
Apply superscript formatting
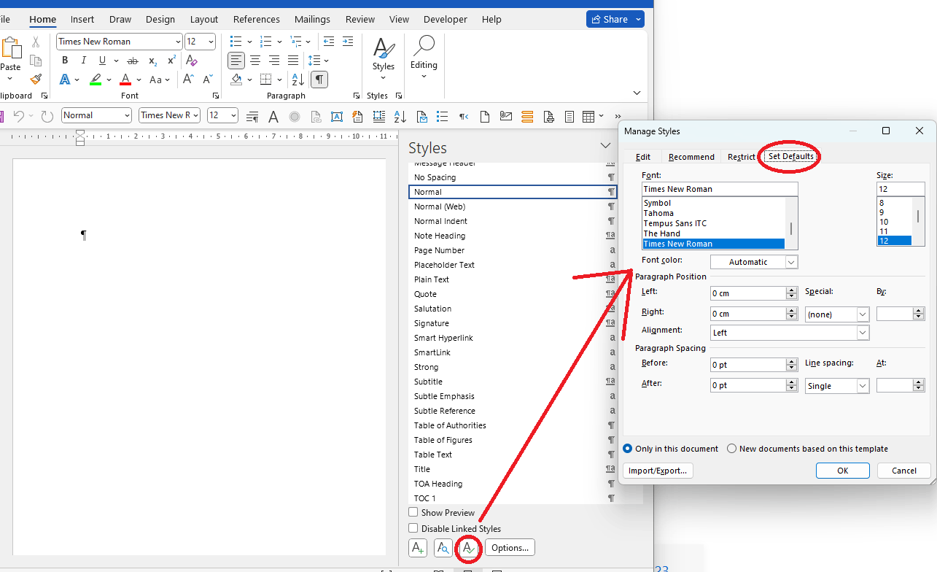click(x=171, y=61)
